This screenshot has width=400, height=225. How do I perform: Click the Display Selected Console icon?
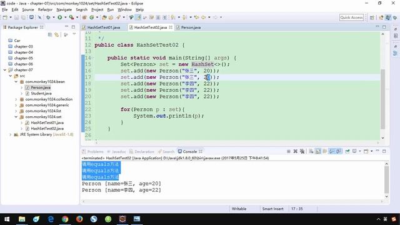point(354,151)
